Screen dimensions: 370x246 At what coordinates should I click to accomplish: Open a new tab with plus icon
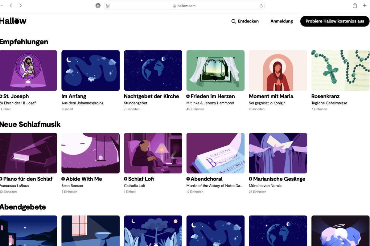pyautogui.click(x=365, y=6)
